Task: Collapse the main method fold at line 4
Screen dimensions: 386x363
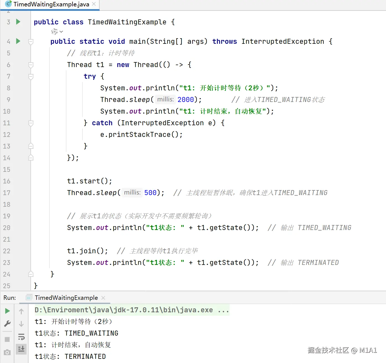Action: (x=31, y=42)
